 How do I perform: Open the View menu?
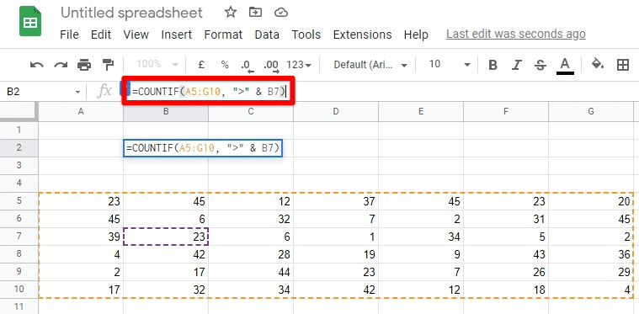[136, 35]
